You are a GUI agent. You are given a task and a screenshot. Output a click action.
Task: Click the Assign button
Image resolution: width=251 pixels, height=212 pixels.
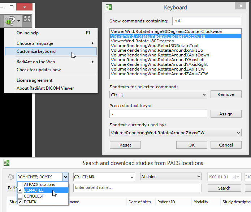(226, 114)
